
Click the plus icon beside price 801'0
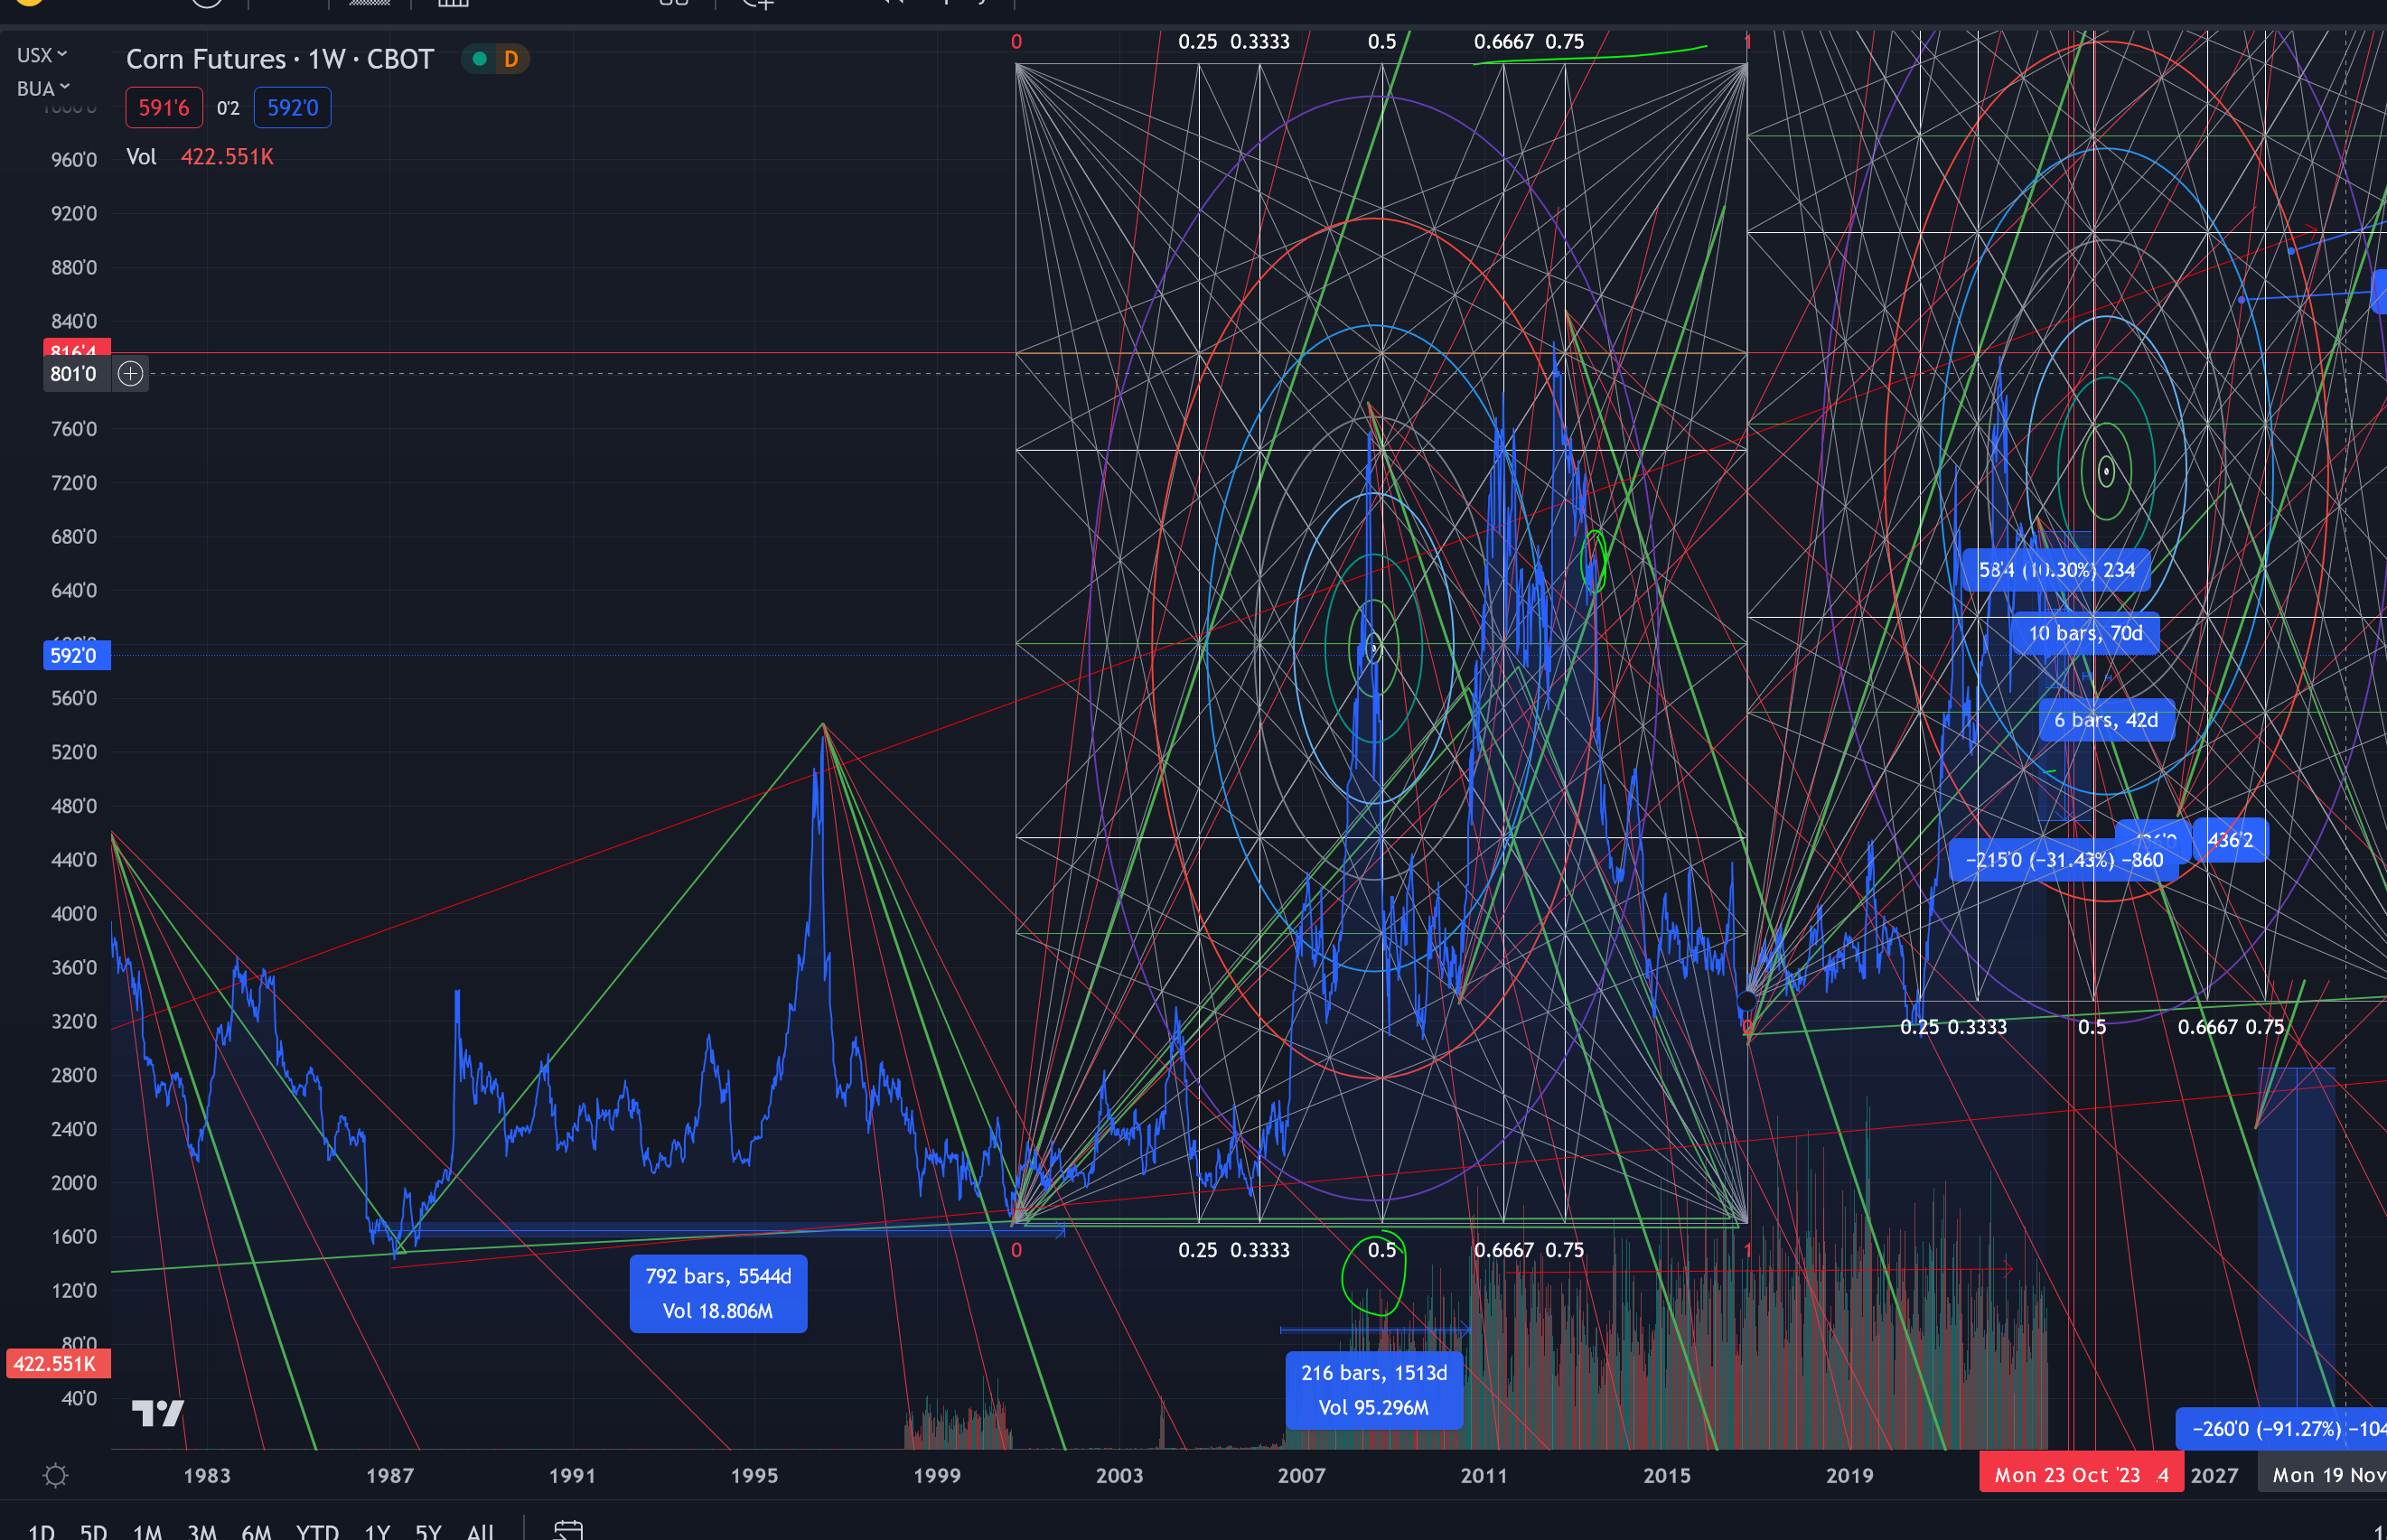click(129, 373)
